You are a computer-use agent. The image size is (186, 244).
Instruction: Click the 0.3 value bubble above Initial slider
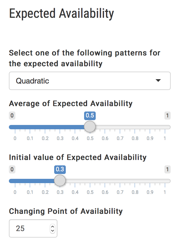click(60, 169)
